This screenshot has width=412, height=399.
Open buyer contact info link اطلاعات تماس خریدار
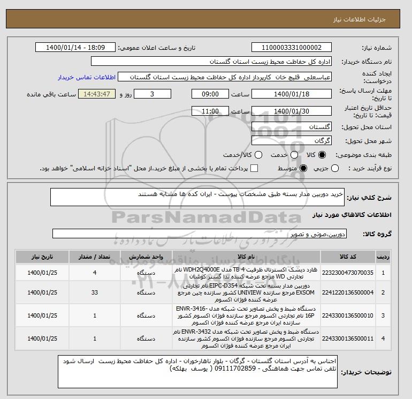tap(87, 77)
